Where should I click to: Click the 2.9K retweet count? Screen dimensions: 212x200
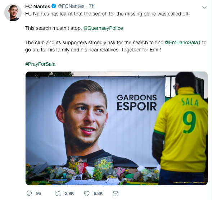[69, 194]
